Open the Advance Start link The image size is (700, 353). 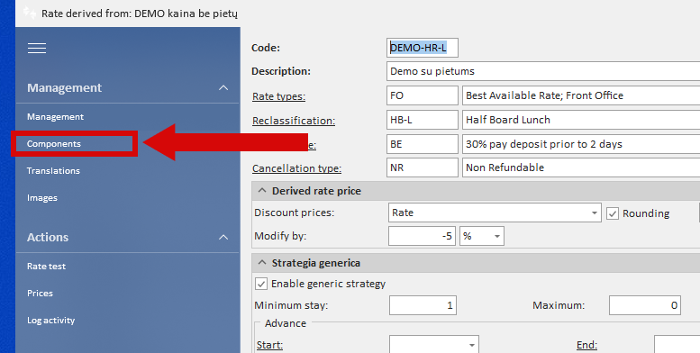[x=269, y=345]
